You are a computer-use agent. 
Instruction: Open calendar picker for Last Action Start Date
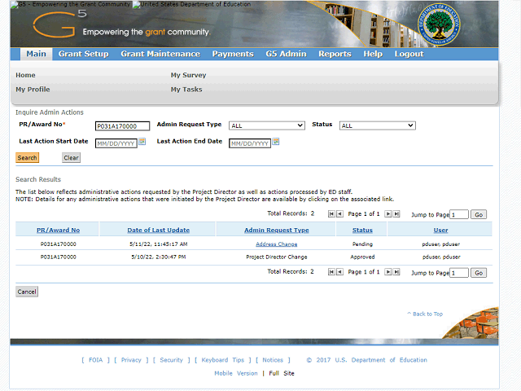[x=142, y=142]
